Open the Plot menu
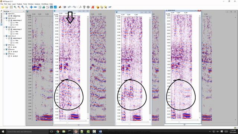Screen dimensions: 238x134 [x=5, y=4]
